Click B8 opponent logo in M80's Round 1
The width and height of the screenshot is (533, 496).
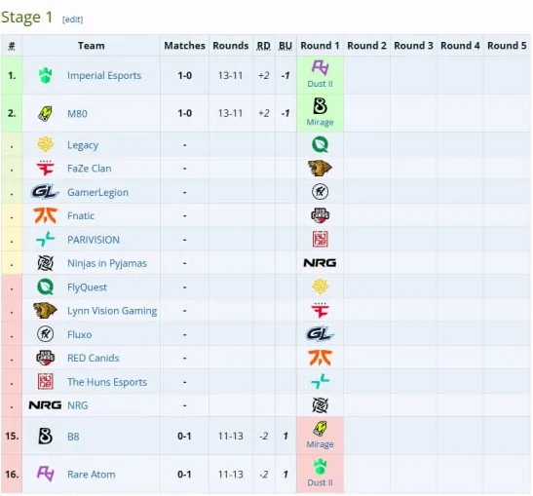(x=320, y=106)
